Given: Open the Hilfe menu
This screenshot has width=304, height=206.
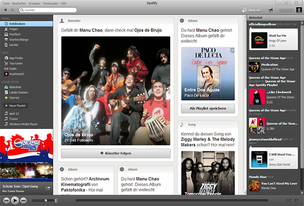Looking at the screenshot, I should point(63,3).
